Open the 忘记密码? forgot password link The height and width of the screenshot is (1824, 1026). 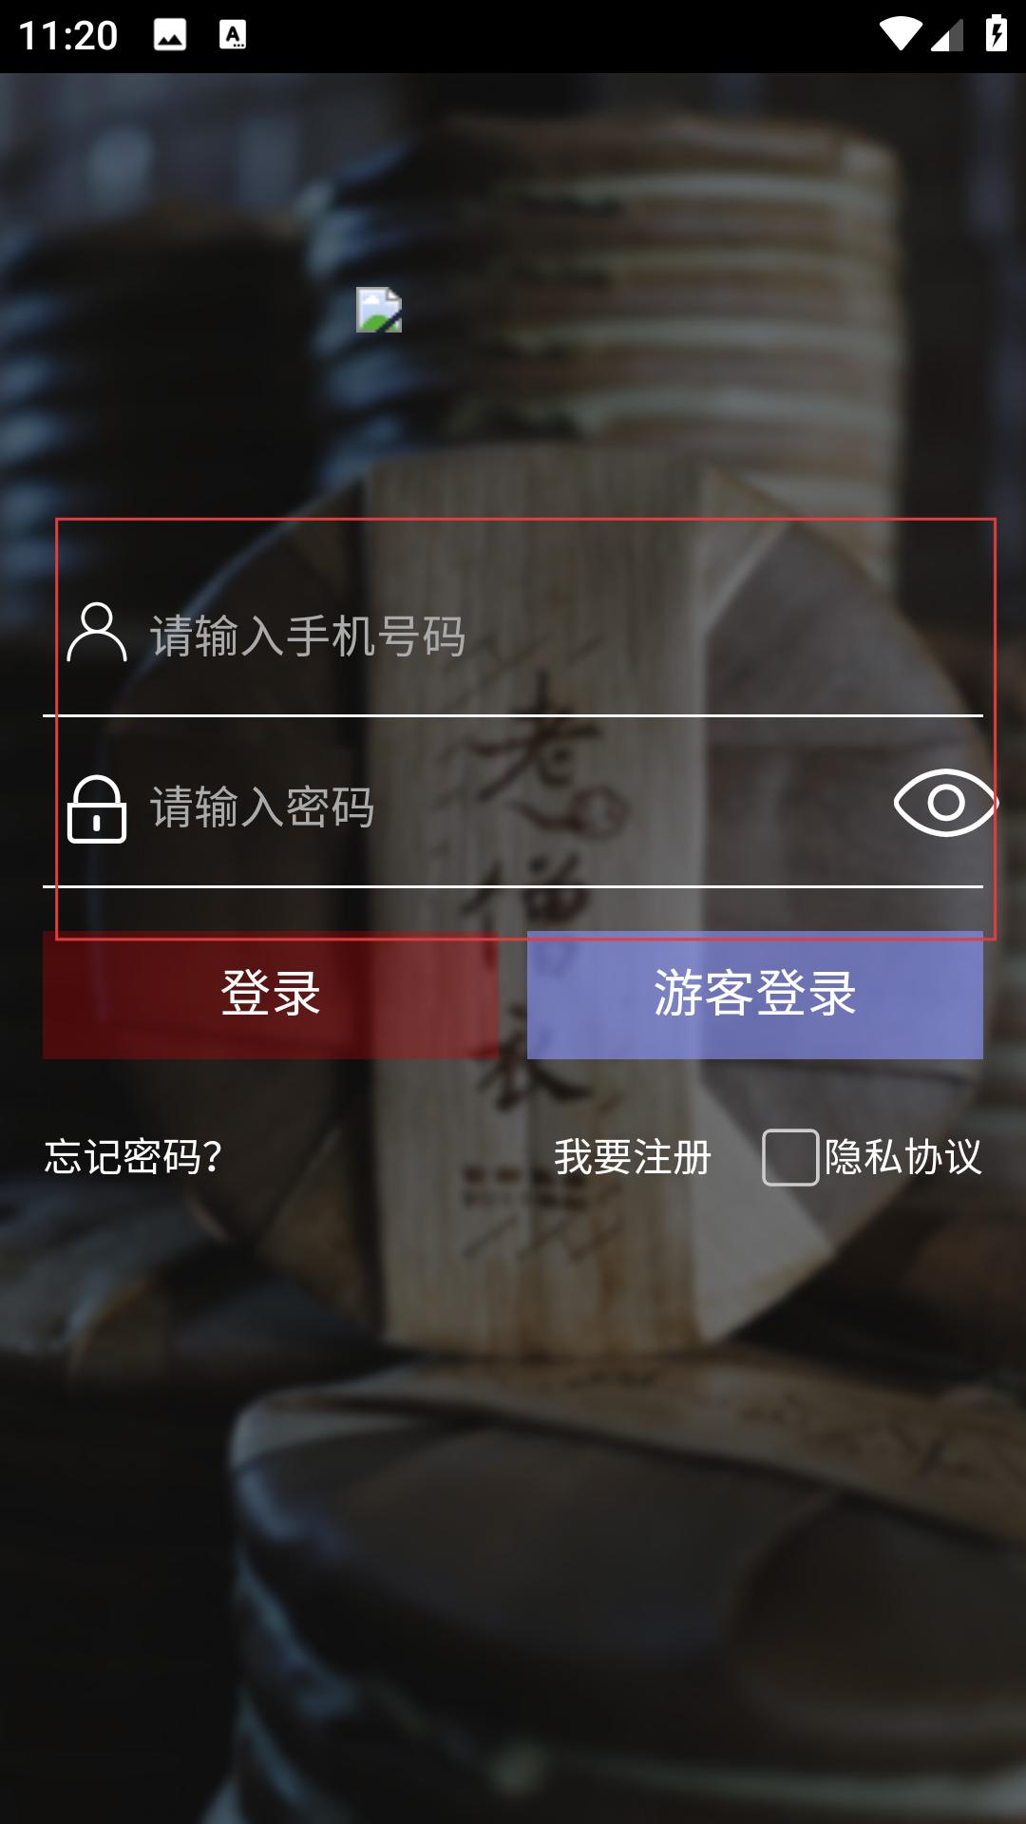pos(133,1157)
